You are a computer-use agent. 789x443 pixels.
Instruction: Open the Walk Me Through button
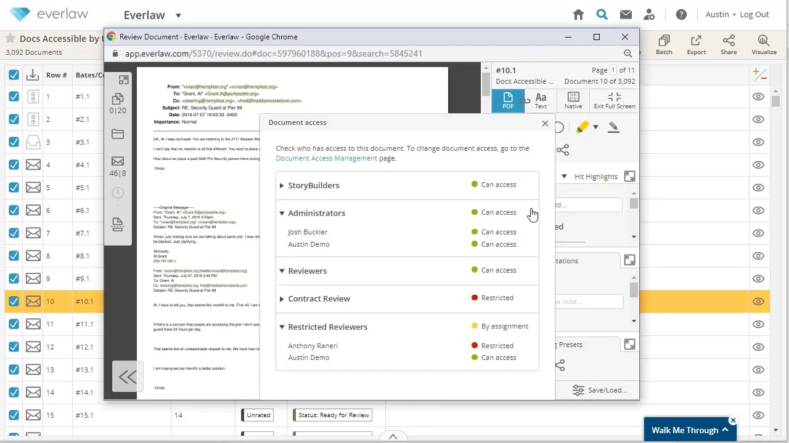click(690, 430)
